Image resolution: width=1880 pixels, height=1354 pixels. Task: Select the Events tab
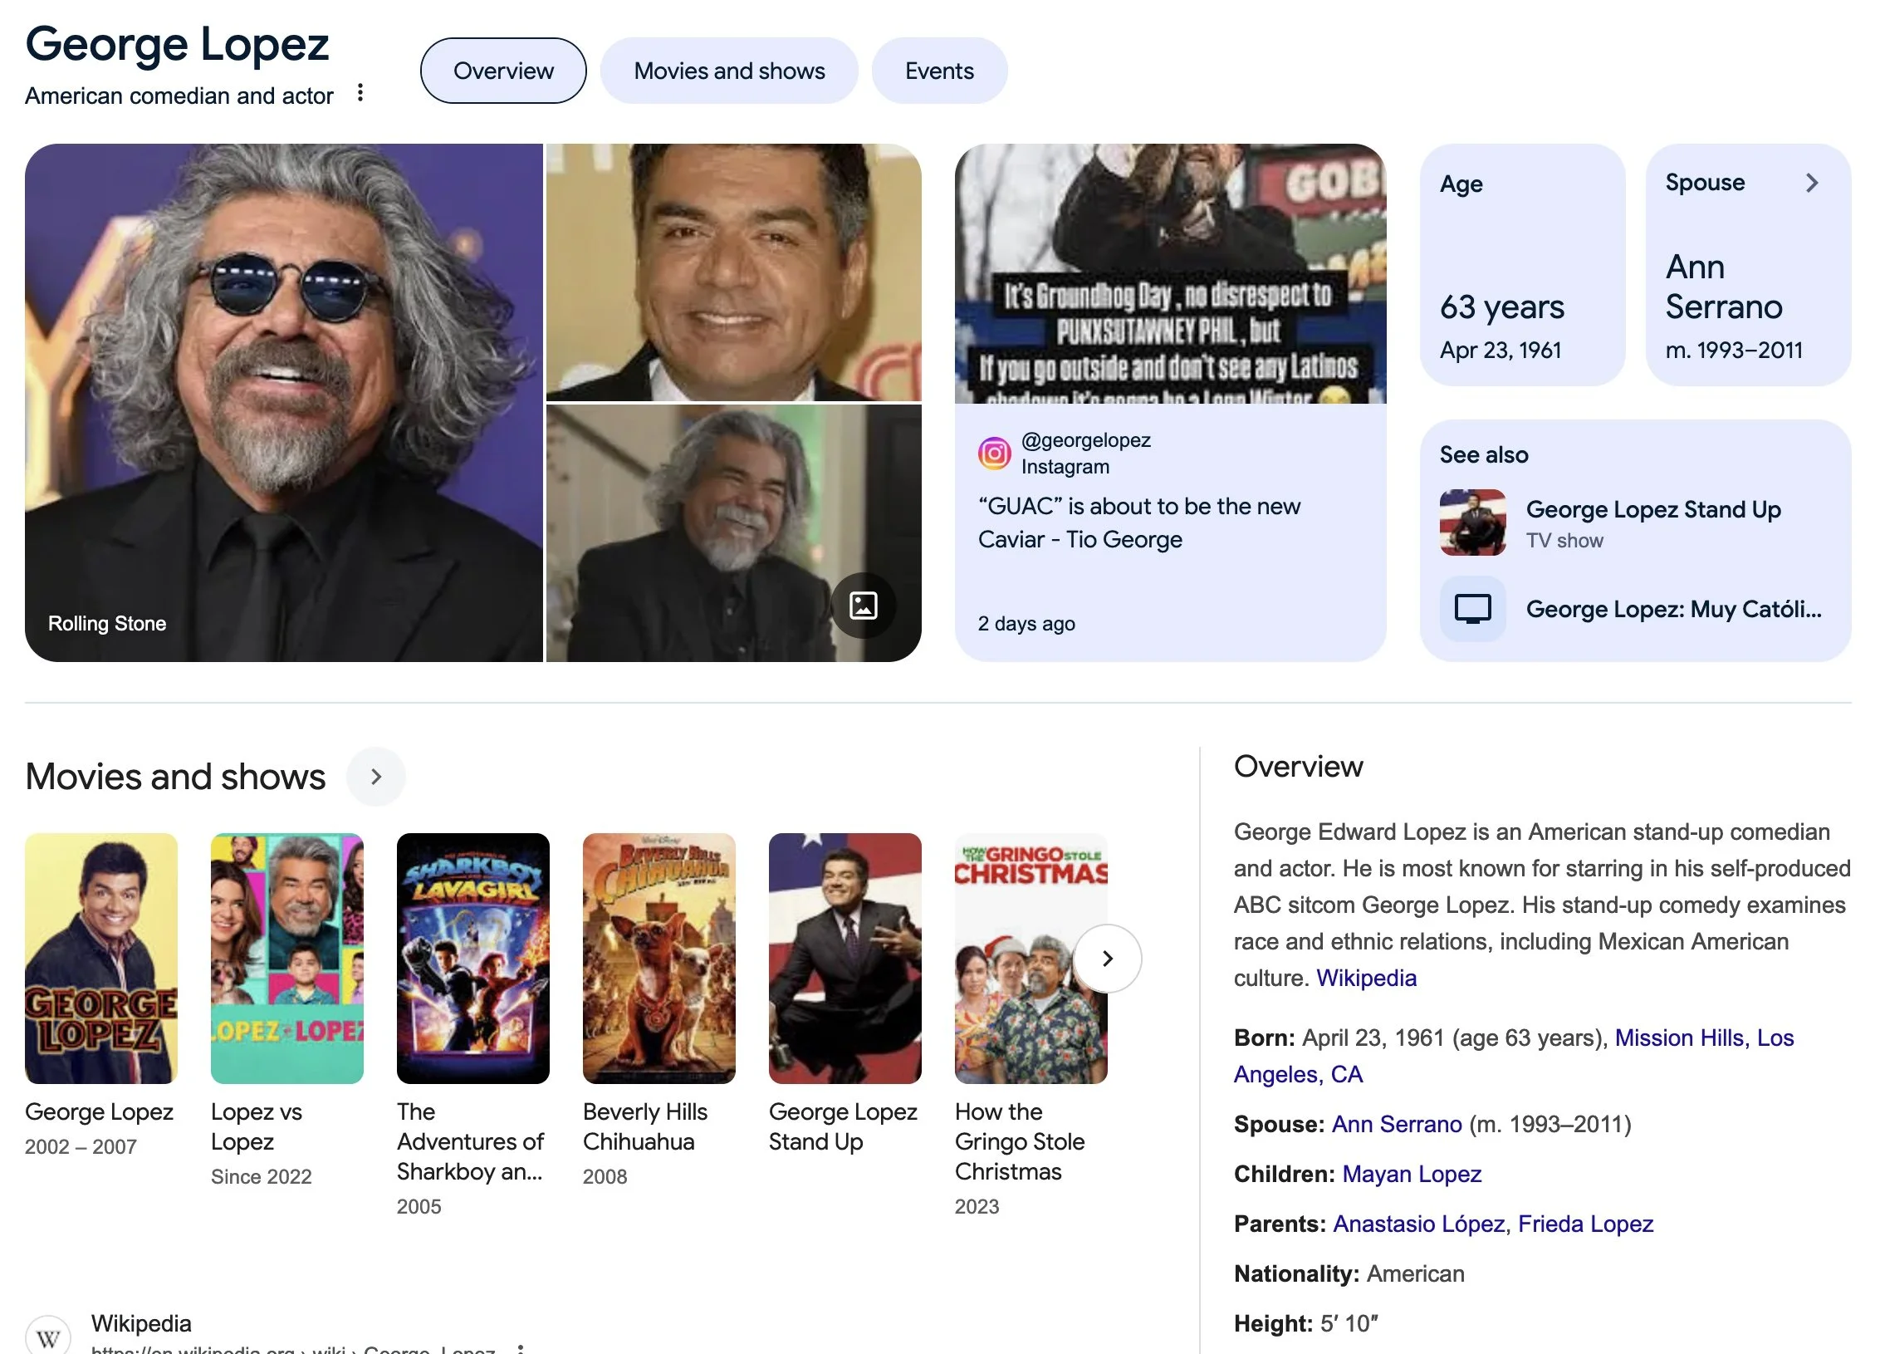pyautogui.click(x=939, y=71)
